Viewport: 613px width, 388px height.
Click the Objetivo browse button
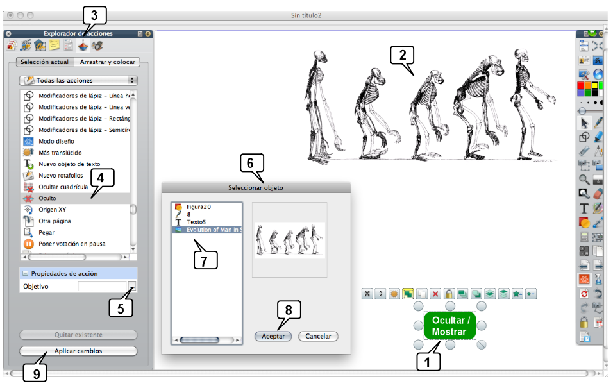pos(132,286)
